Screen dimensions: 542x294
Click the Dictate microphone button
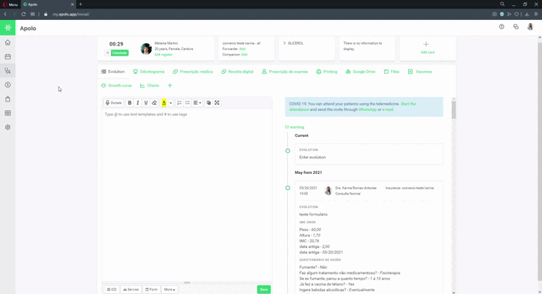113,103
